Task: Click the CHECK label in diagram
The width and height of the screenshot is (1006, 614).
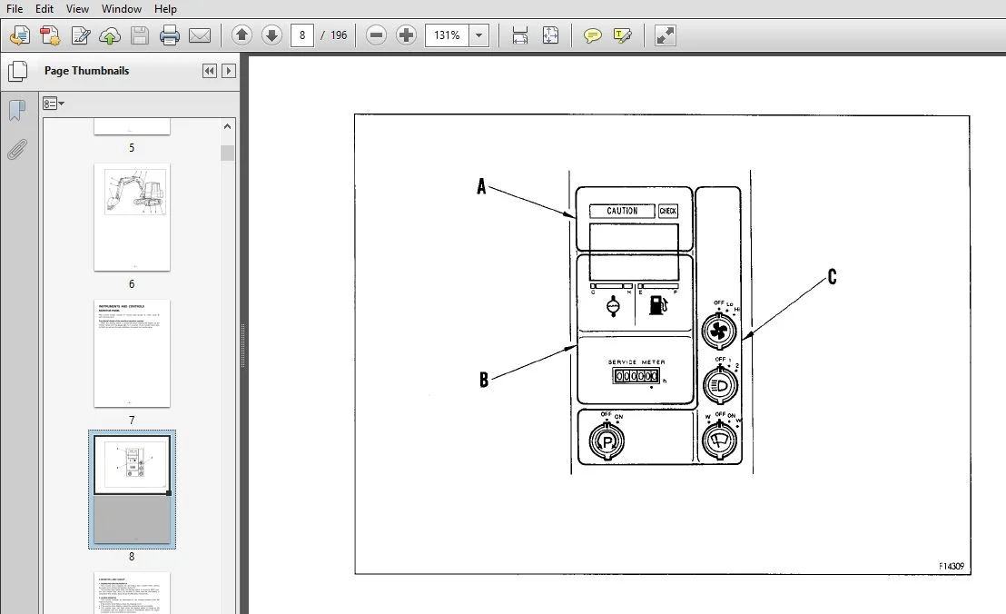Action: pos(668,211)
